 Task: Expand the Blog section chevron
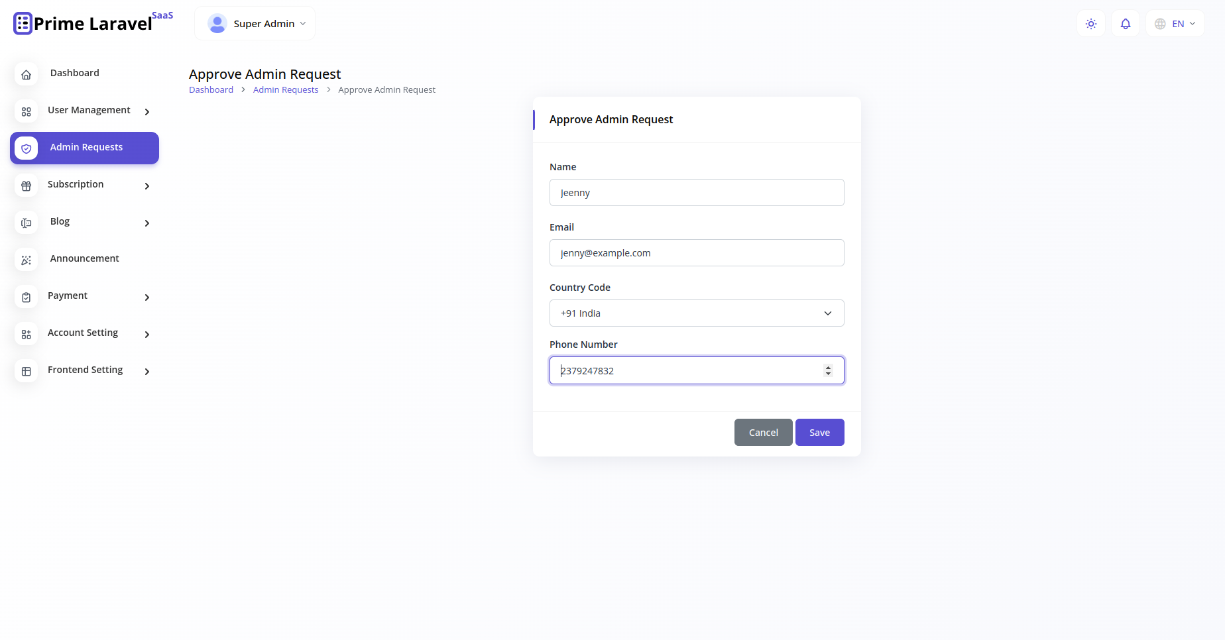tap(146, 223)
